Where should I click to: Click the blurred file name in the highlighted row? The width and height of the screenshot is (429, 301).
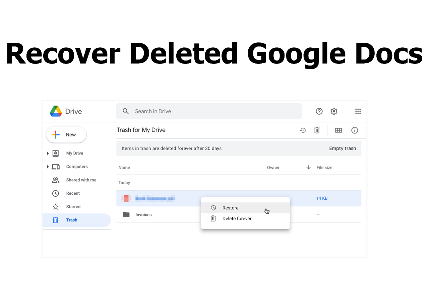tap(155, 199)
